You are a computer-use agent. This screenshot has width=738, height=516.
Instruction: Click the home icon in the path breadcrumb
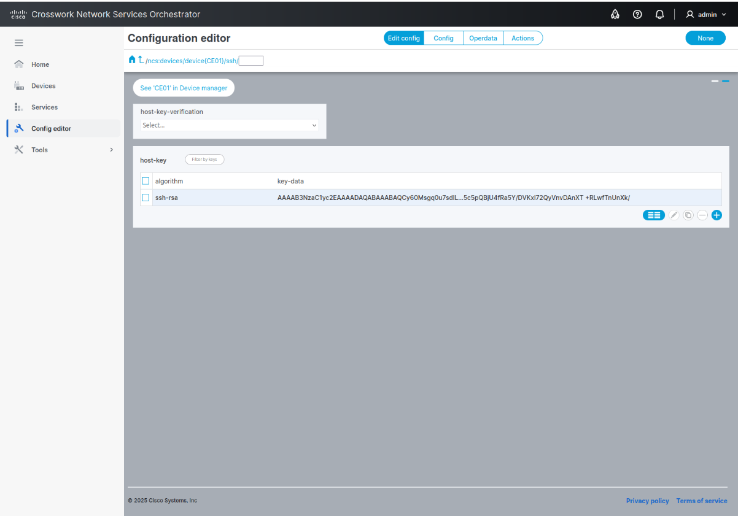click(131, 60)
